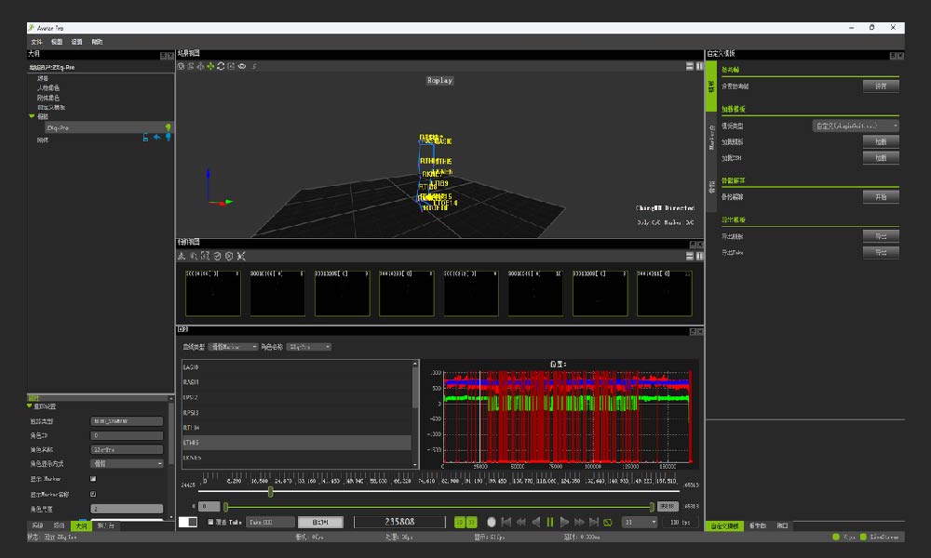Screen dimensions: 931x558
Task: Click the round record button in playback bar
Action: [491, 523]
